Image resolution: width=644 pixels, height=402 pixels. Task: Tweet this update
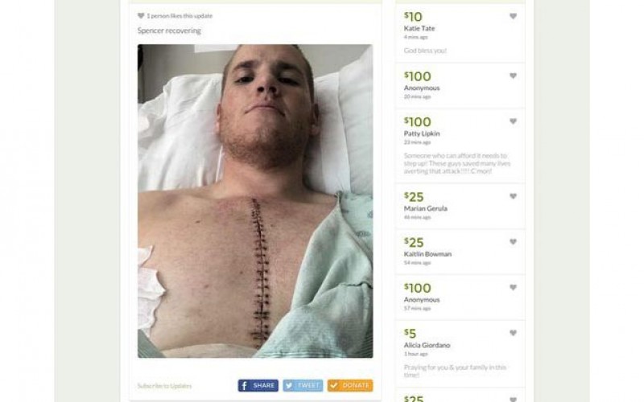coord(303,386)
